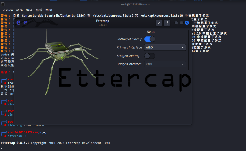
Task: Click the spider logo image in Ettercap
Action: (60, 62)
